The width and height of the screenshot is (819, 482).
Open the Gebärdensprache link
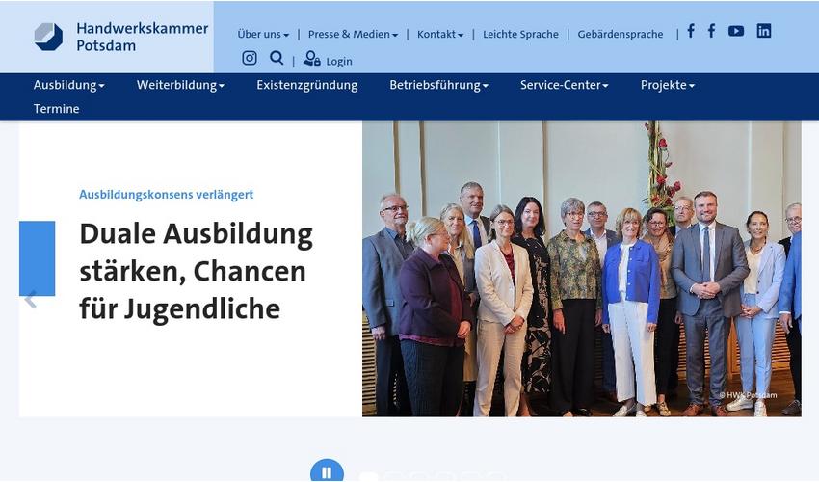pyautogui.click(x=620, y=34)
